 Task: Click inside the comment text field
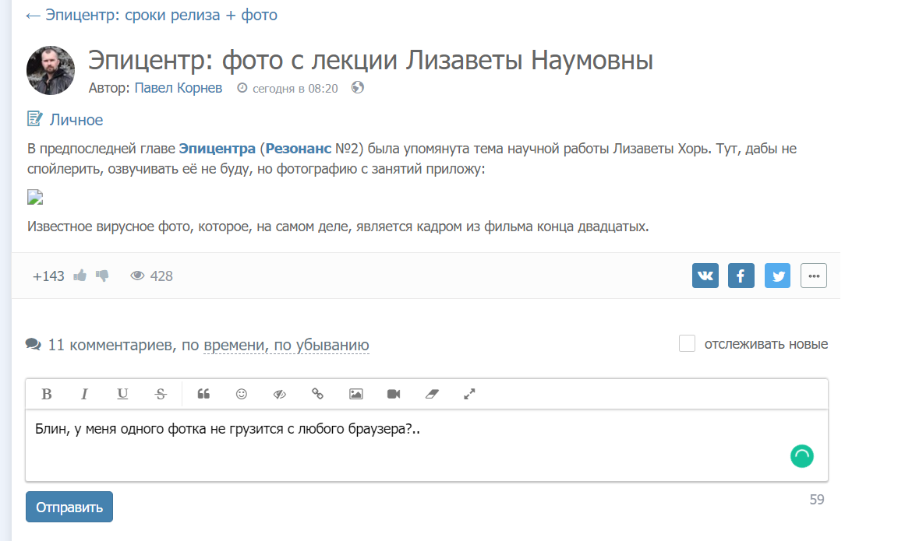pyautogui.click(x=390, y=451)
